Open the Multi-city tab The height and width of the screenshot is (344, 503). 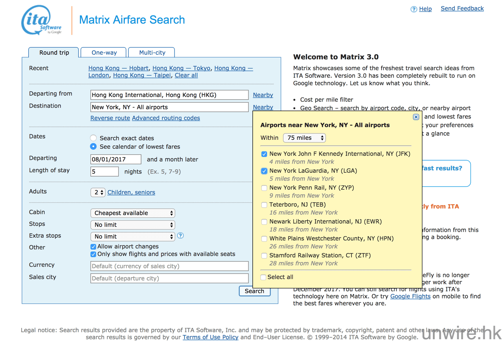point(152,53)
